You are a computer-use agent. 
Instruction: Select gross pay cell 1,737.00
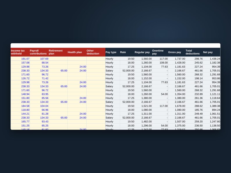177,59
